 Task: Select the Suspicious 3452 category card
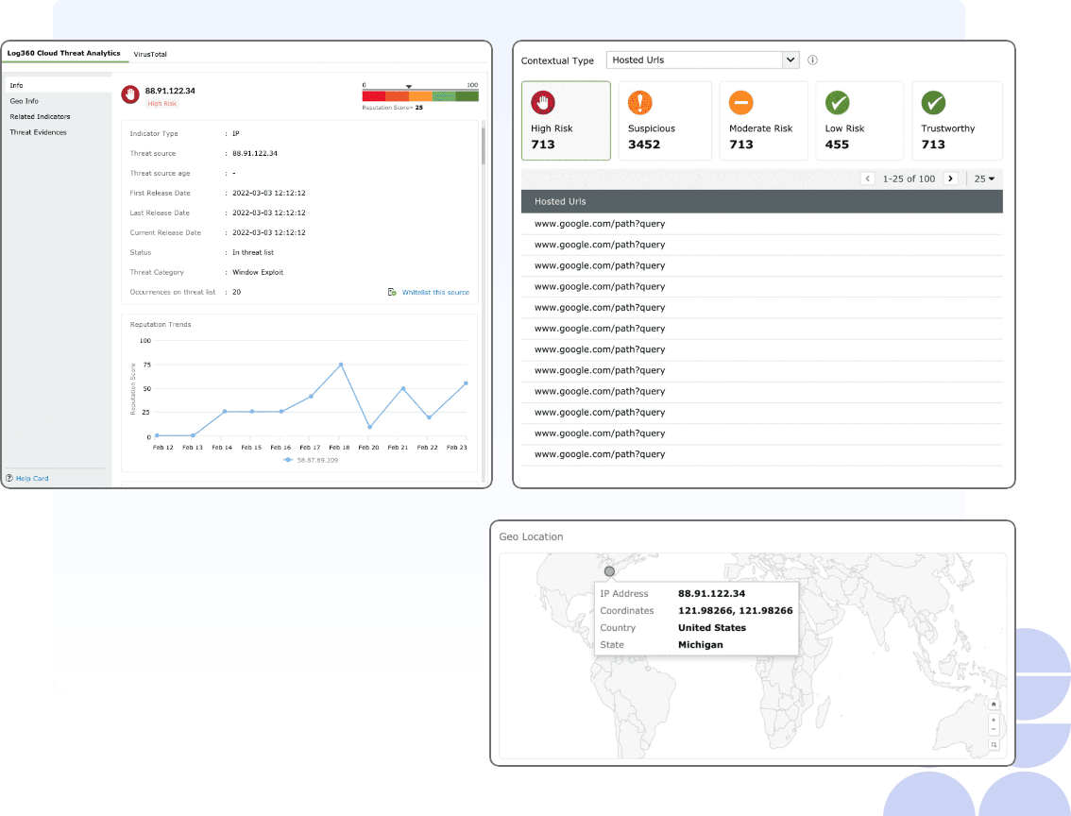click(x=665, y=121)
